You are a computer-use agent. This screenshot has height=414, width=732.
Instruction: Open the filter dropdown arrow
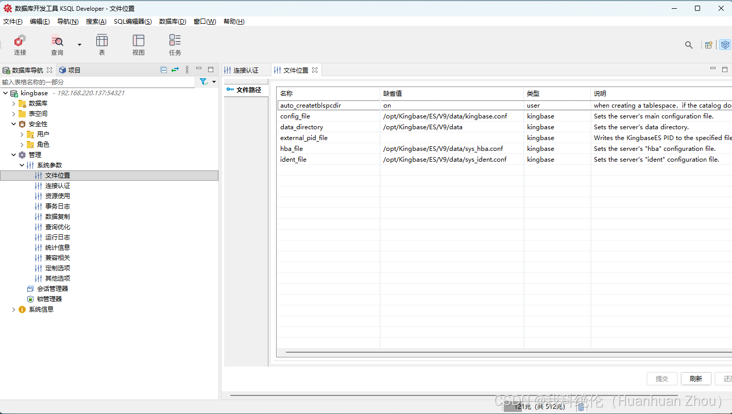[x=214, y=82]
